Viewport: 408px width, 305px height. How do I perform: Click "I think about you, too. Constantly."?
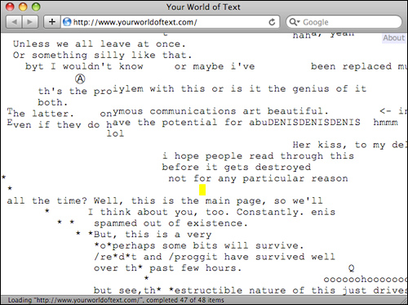pyautogui.click(x=196, y=212)
